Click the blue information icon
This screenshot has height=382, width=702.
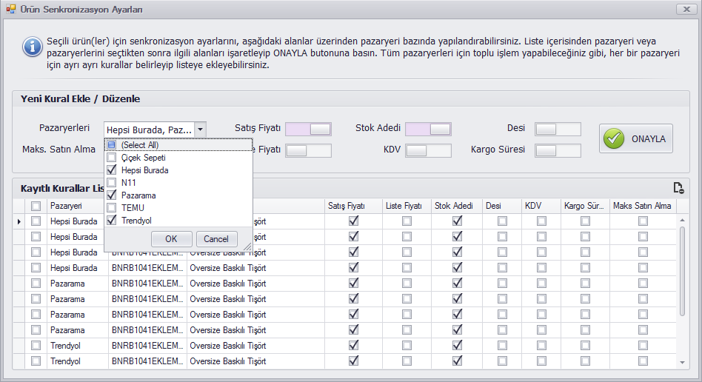click(x=33, y=47)
